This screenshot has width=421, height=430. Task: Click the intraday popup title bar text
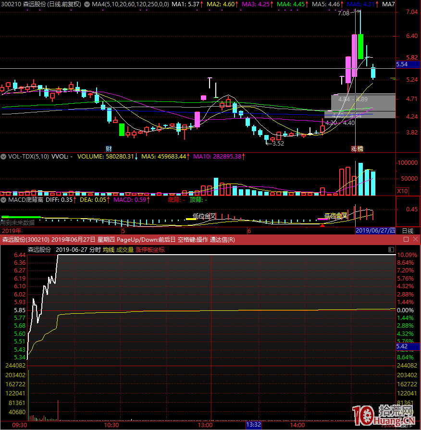(x=119, y=240)
